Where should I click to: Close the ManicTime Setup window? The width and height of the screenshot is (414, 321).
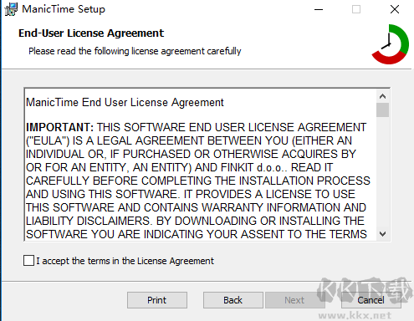(x=395, y=9)
